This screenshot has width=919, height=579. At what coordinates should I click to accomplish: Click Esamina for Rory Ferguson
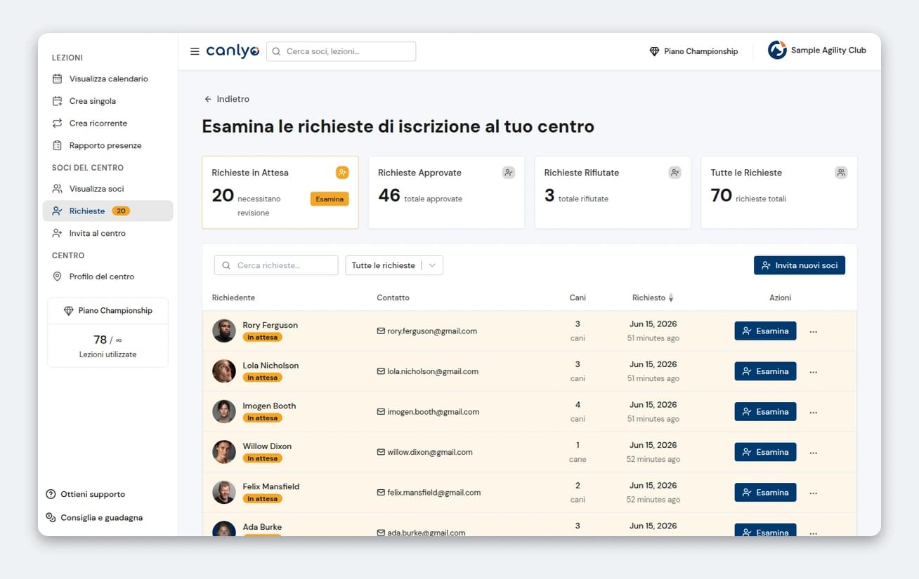[x=765, y=331]
